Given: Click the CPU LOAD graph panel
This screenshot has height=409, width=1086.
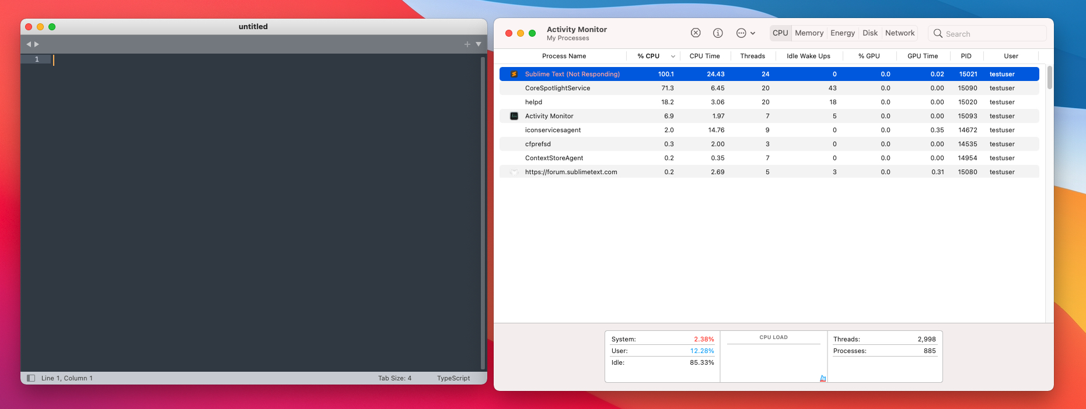Looking at the screenshot, I should tap(774, 357).
